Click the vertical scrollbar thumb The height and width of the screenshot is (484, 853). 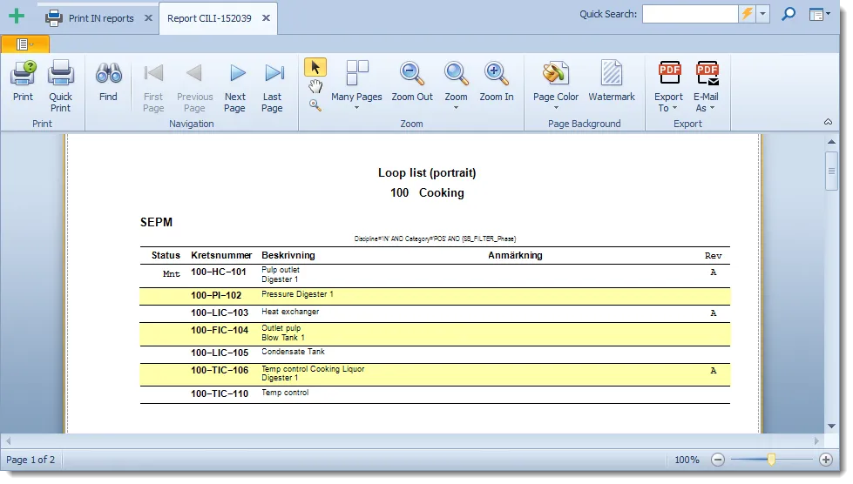(x=831, y=171)
